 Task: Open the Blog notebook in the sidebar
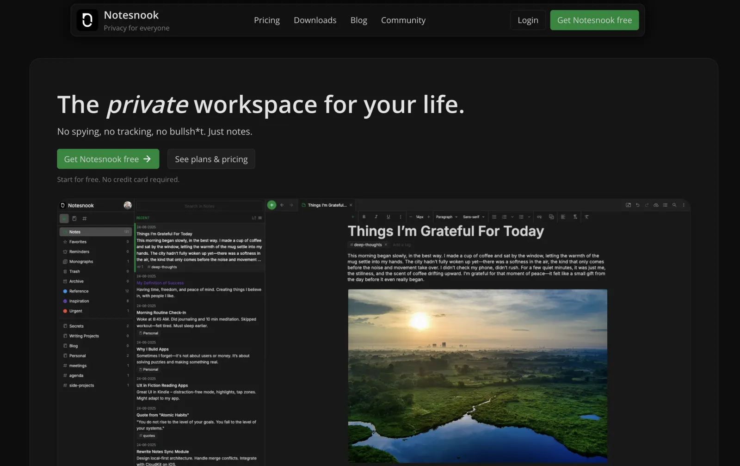point(96,346)
